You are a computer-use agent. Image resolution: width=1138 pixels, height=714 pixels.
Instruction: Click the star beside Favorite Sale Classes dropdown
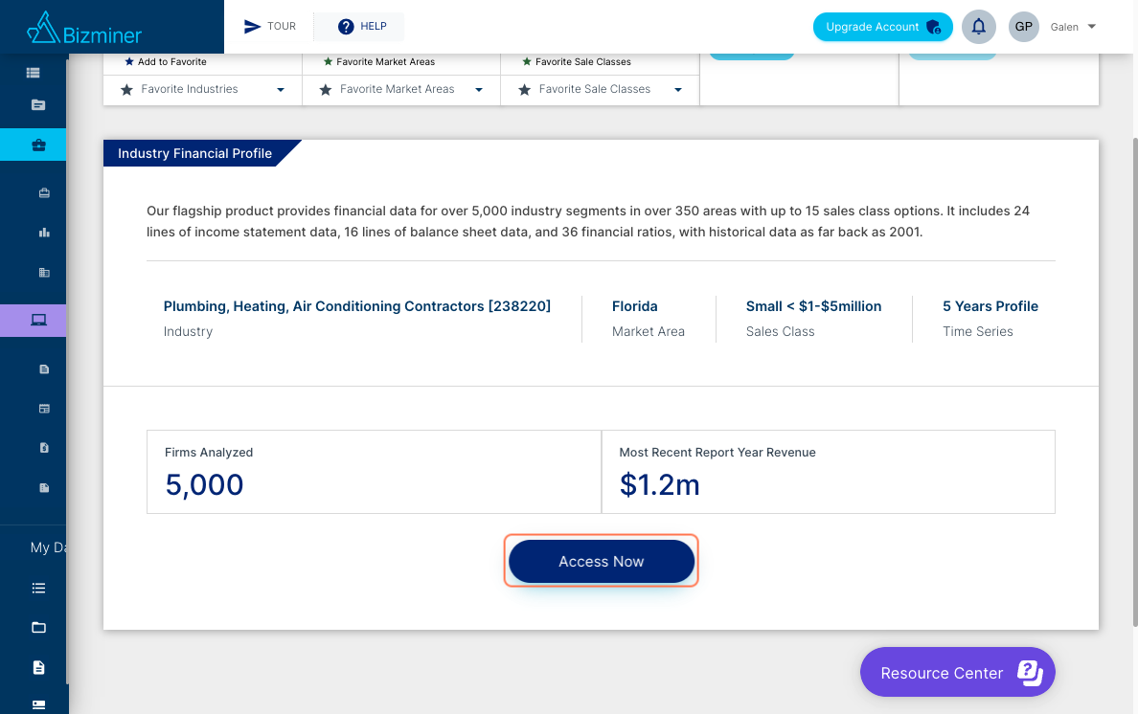pos(524,90)
